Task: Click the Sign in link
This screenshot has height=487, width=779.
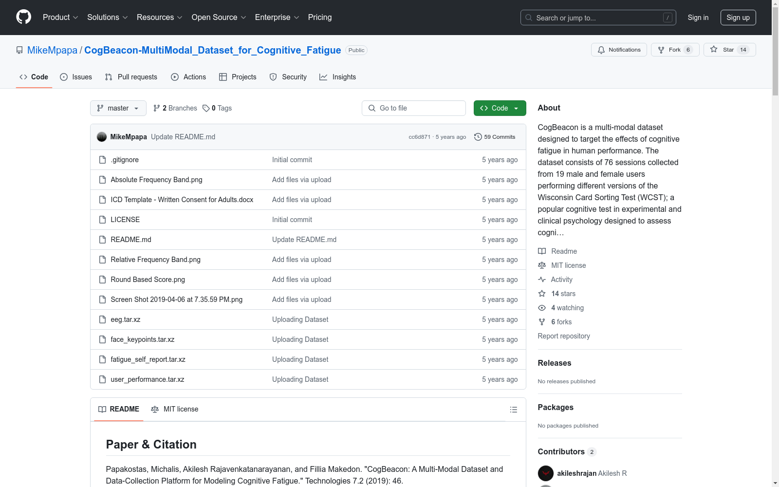Action: (698, 18)
